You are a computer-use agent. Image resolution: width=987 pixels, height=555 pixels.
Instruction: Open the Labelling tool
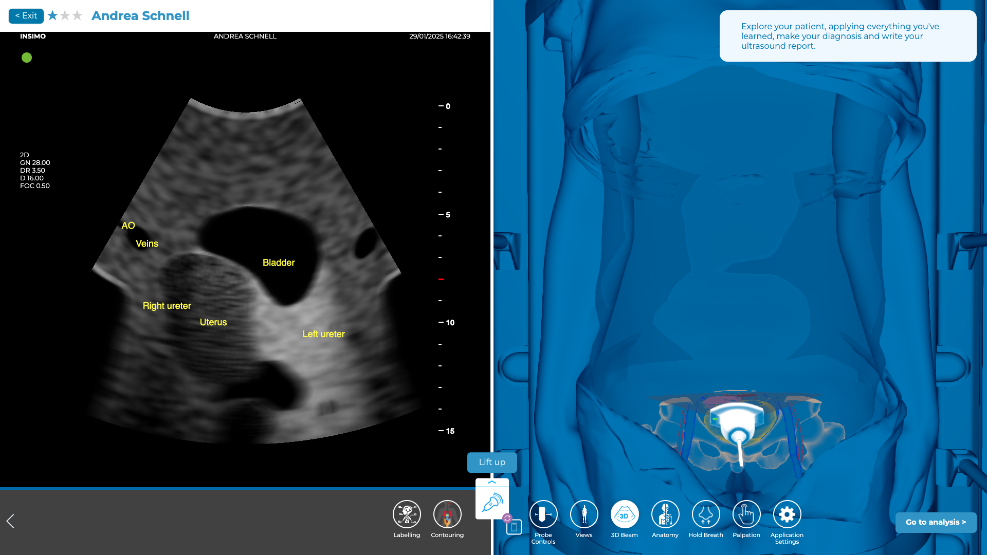click(x=407, y=514)
